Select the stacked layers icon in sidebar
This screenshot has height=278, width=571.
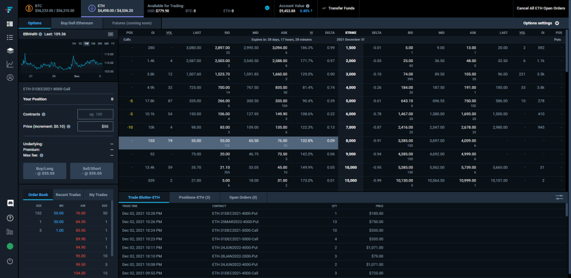[10, 50]
